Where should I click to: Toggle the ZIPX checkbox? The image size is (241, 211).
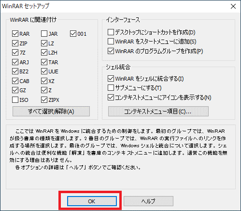(44, 100)
